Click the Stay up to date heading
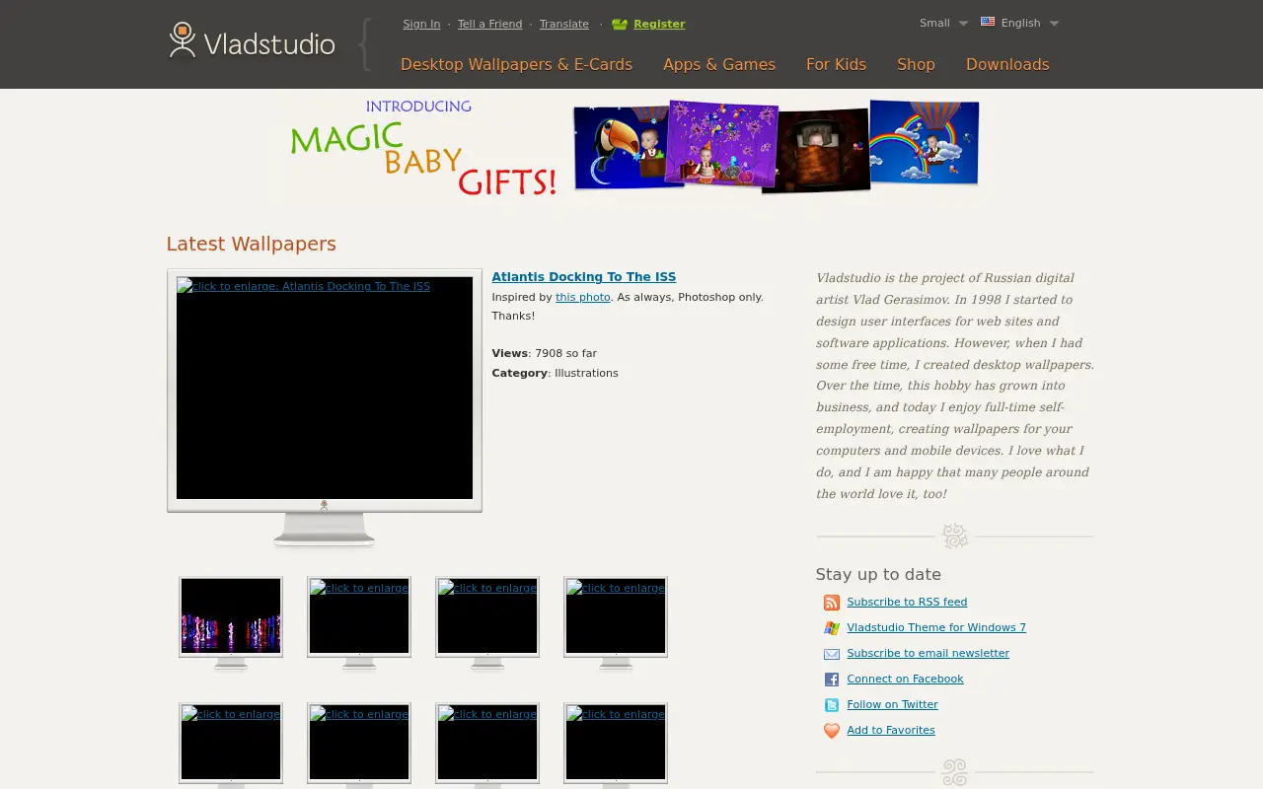The height and width of the screenshot is (789, 1263). coord(878,574)
